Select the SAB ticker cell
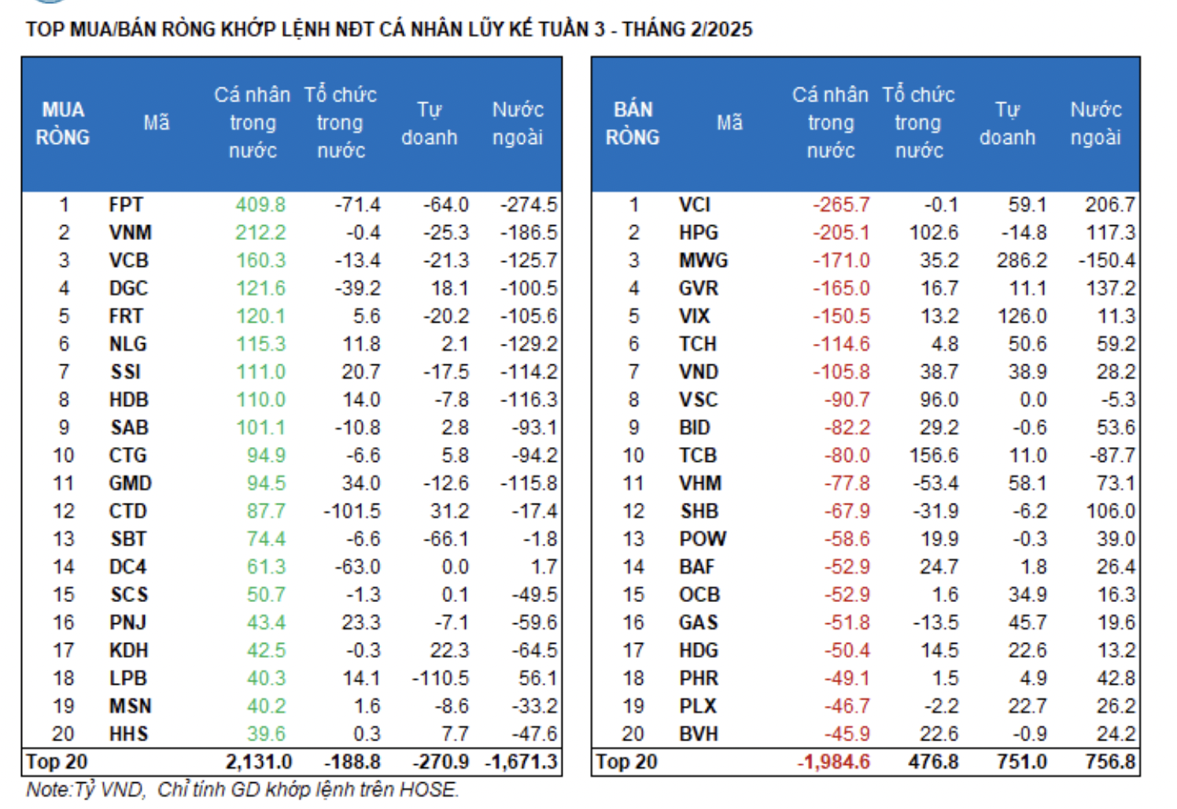The image size is (1177, 809). [x=129, y=428]
